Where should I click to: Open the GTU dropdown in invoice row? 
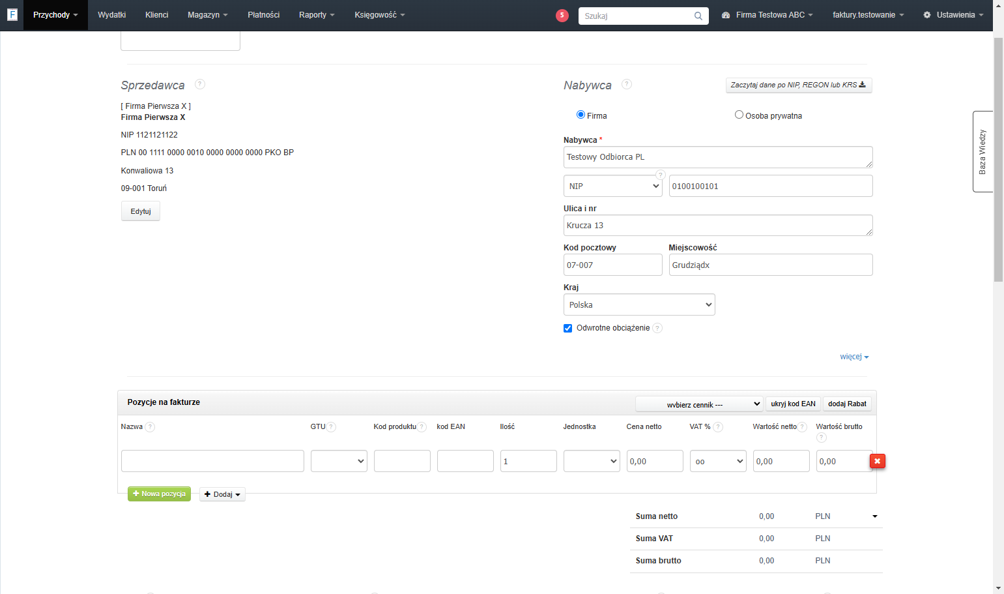pos(339,461)
